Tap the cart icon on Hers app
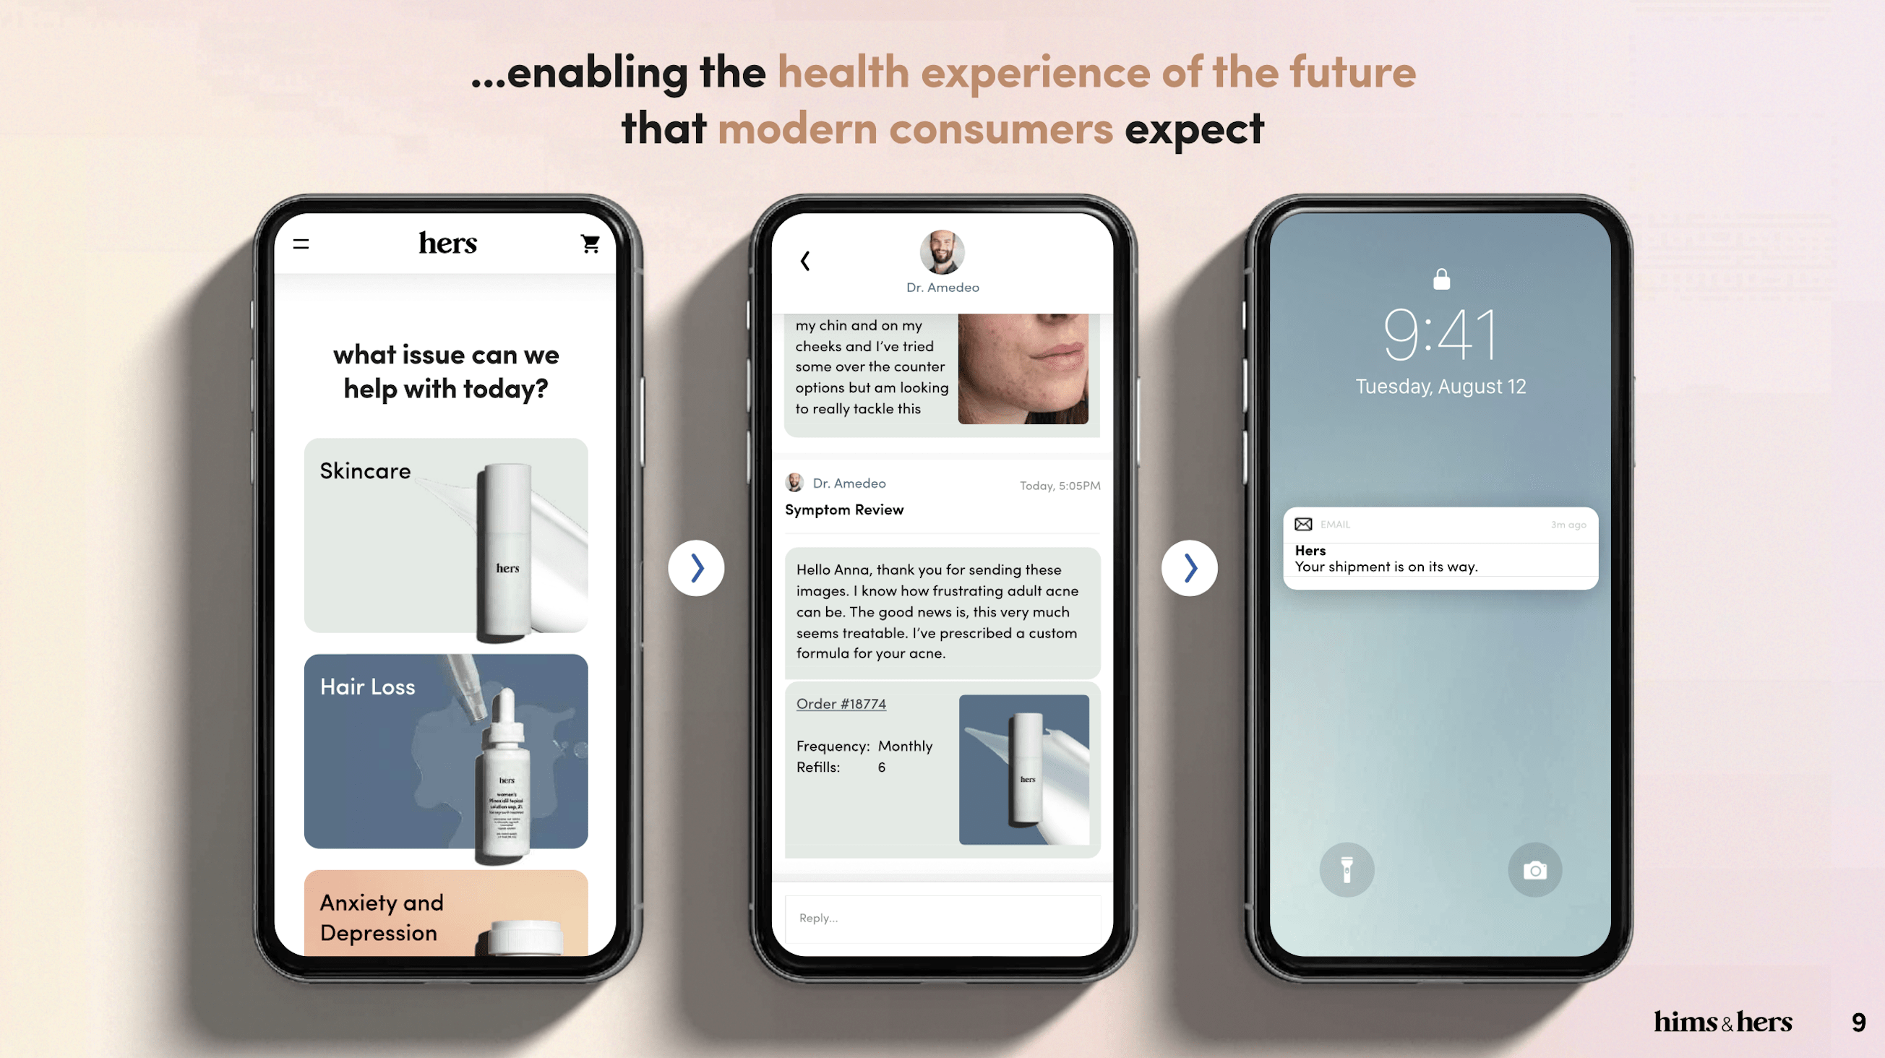 pyautogui.click(x=592, y=244)
